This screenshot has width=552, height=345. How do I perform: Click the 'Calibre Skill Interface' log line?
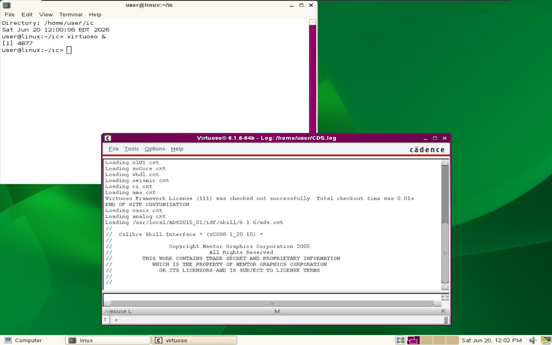coord(184,234)
